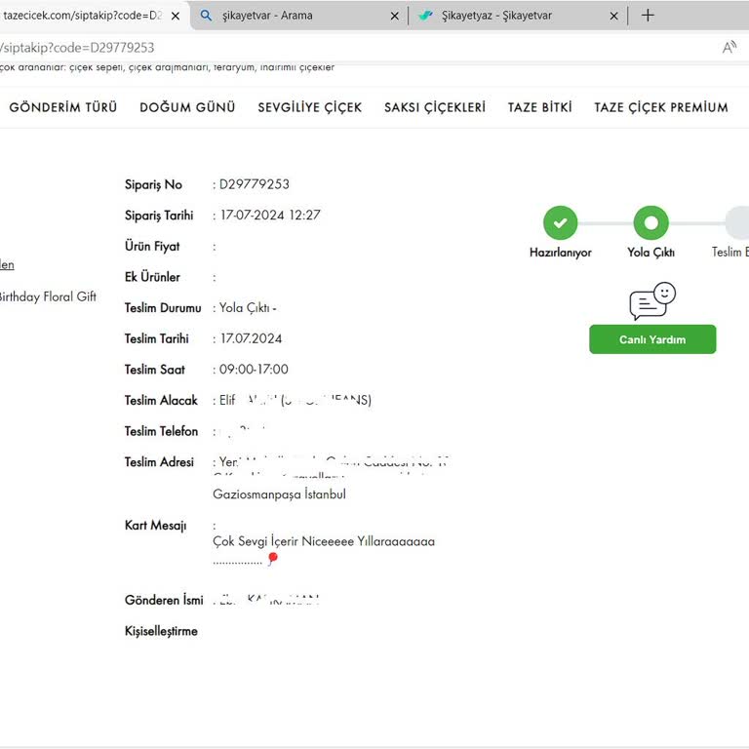Open the GÖNDERİM TÜRÜ menu

coord(63,107)
